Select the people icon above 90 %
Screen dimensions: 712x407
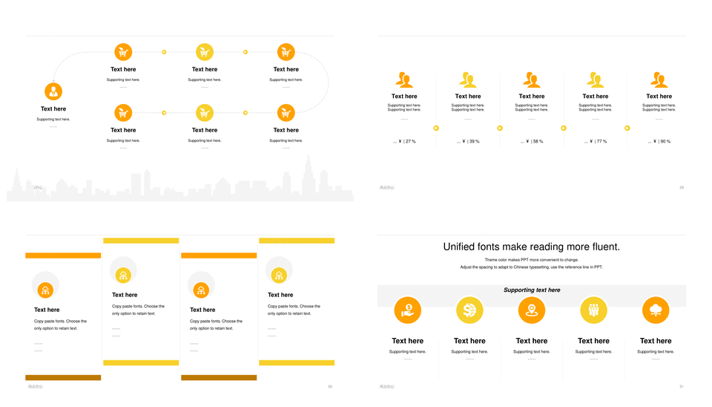coord(659,79)
